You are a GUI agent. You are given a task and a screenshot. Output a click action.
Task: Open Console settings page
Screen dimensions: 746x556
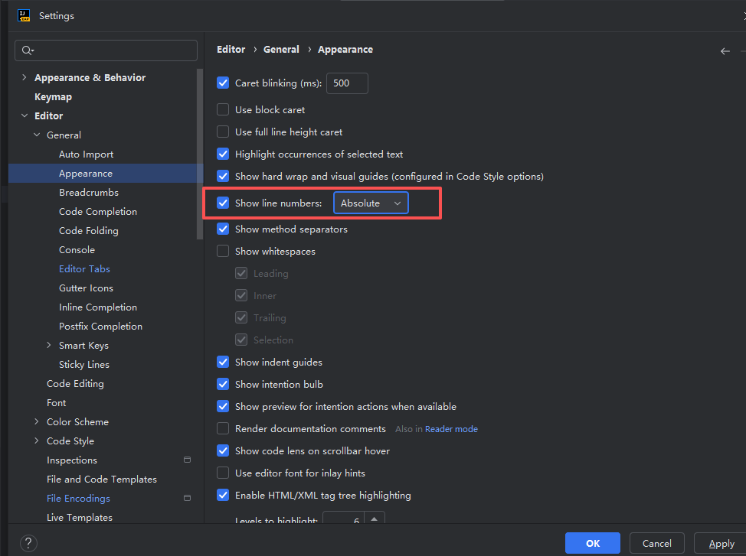77,250
